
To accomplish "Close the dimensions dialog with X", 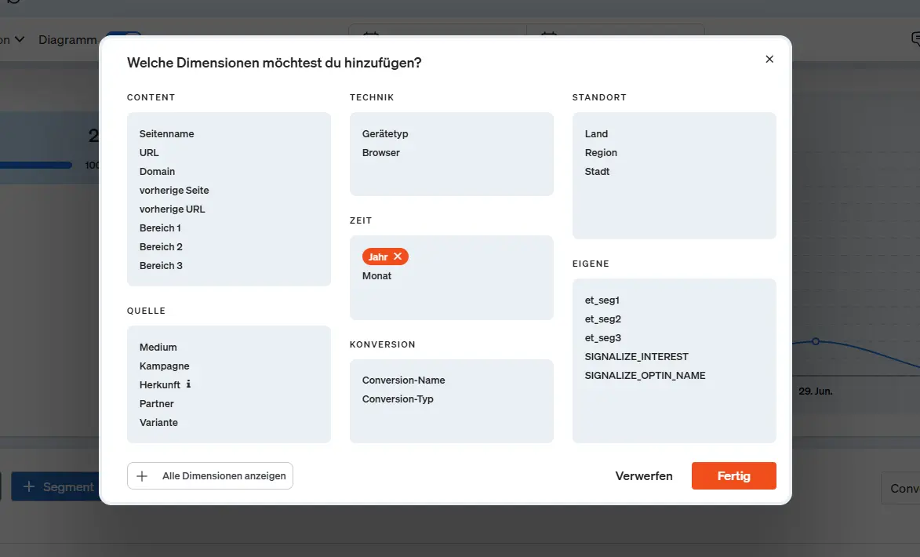I will (x=769, y=60).
